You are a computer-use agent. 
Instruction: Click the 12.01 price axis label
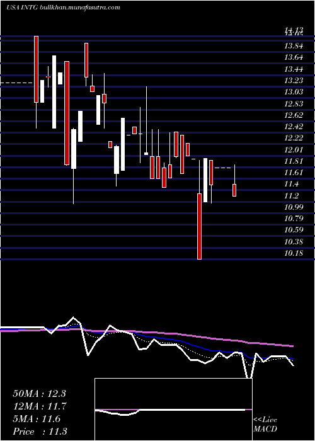[x=294, y=149]
